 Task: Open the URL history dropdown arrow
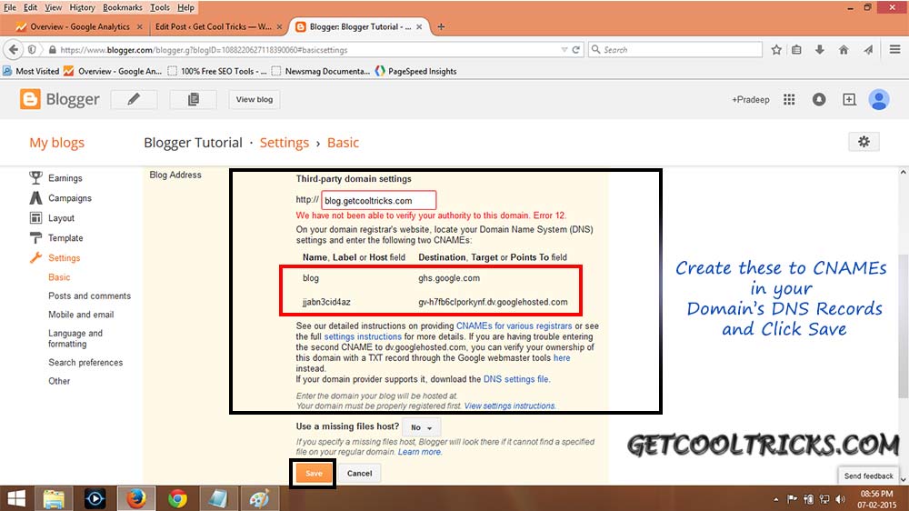(x=564, y=50)
